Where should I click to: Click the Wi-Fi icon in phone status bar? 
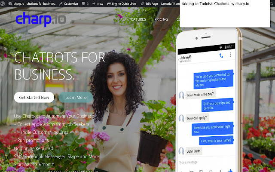coord(221,47)
